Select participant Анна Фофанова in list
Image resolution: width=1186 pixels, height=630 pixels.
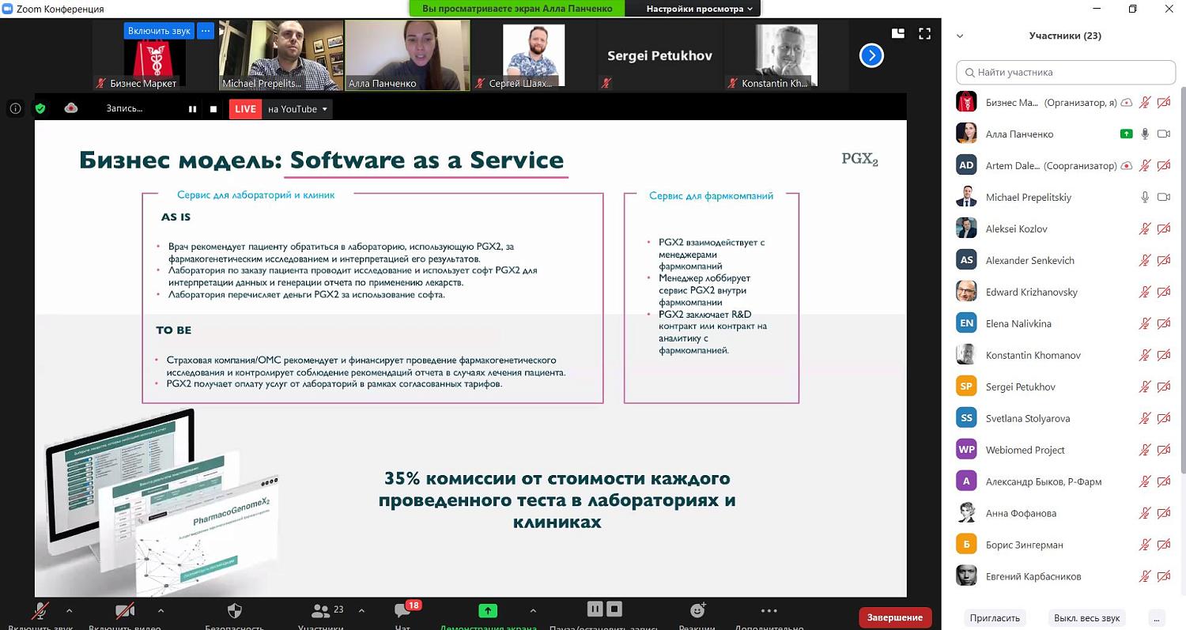[1063, 513]
